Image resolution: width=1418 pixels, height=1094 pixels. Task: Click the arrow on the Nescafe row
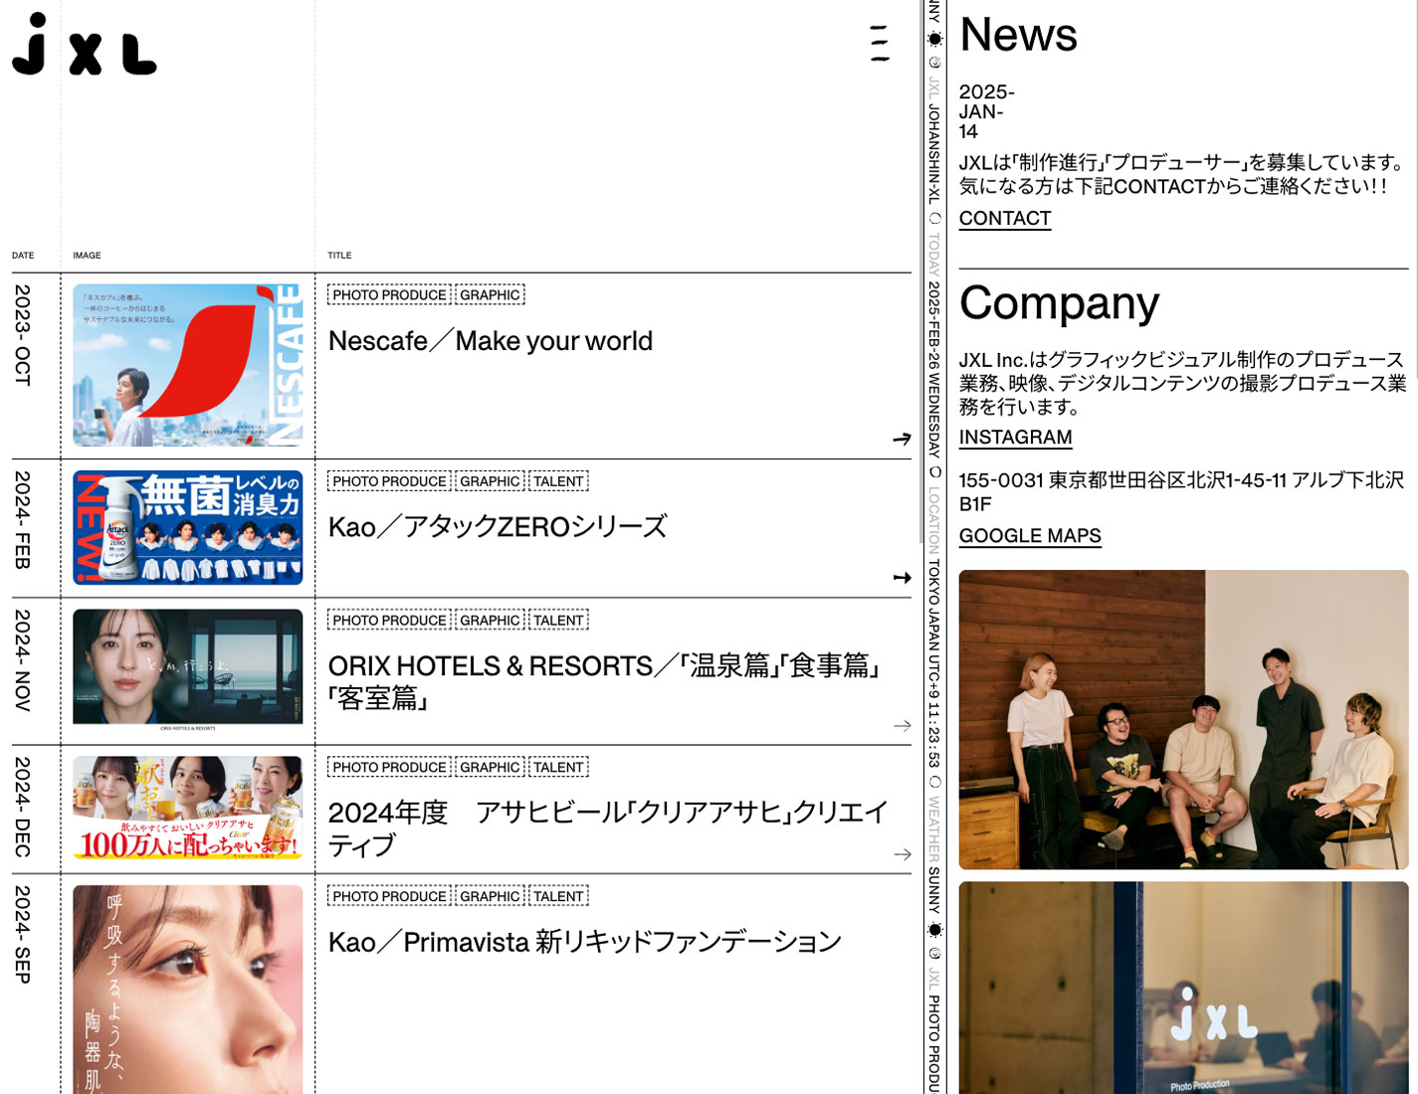902,439
